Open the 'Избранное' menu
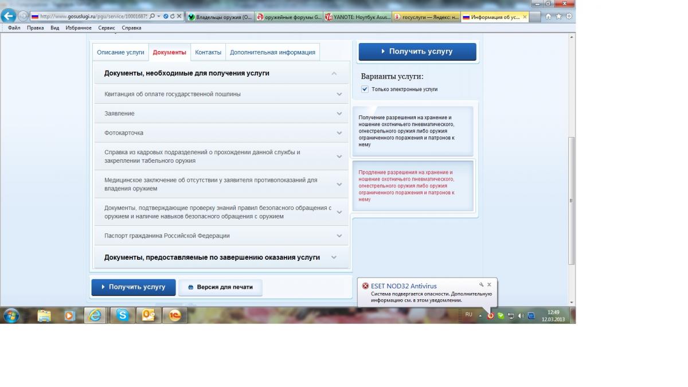 (x=79, y=28)
